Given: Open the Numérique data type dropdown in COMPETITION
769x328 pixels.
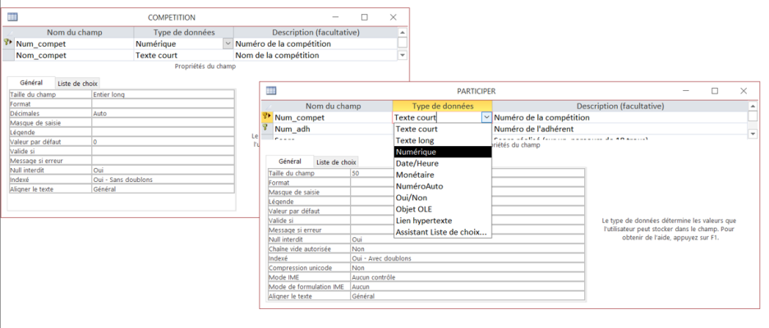Looking at the screenshot, I should point(228,43).
